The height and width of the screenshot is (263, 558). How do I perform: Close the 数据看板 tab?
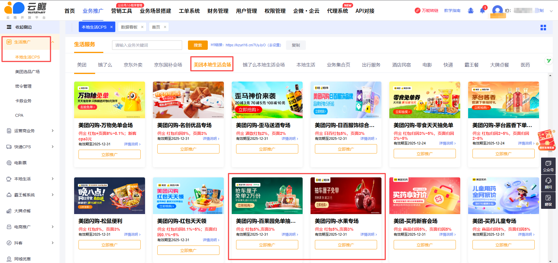(142, 27)
